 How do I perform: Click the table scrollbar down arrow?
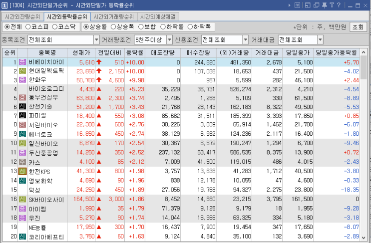(364, 238)
